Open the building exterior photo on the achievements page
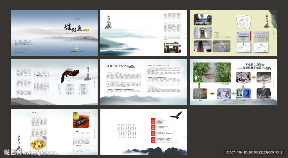 tap(203, 19)
